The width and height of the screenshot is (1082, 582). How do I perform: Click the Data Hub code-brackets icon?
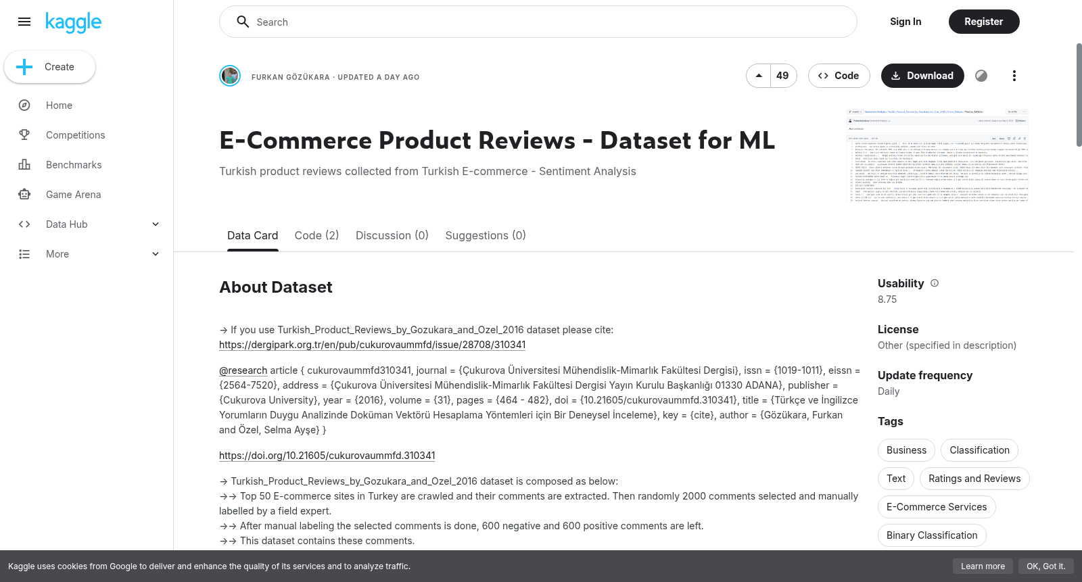click(24, 224)
